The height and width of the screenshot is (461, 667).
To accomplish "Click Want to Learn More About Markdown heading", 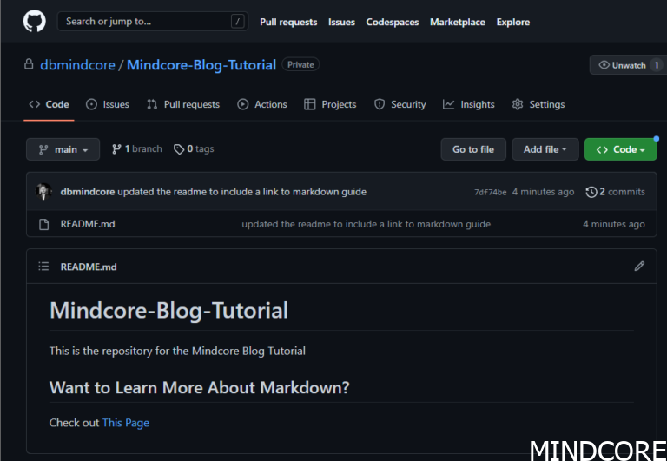I will [200, 387].
